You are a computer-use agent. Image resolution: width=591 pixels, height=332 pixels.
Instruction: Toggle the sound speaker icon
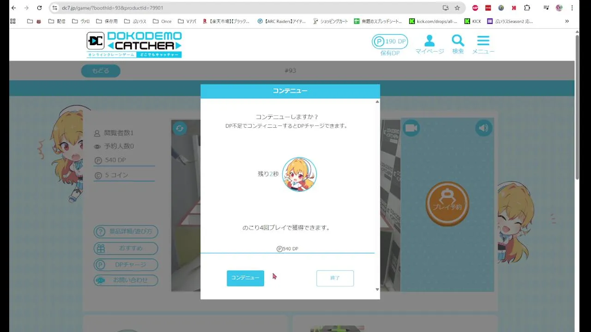(x=483, y=128)
